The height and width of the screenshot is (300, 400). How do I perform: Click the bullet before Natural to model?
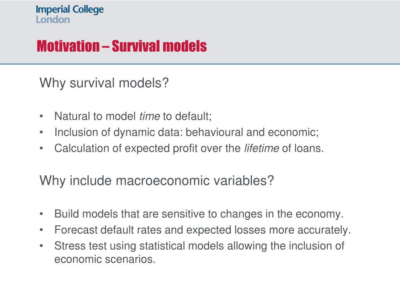[41, 116]
